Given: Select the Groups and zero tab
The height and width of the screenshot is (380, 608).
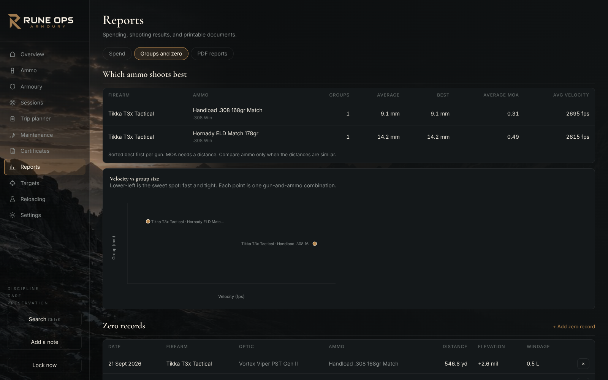Looking at the screenshot, I should point(161,54).
